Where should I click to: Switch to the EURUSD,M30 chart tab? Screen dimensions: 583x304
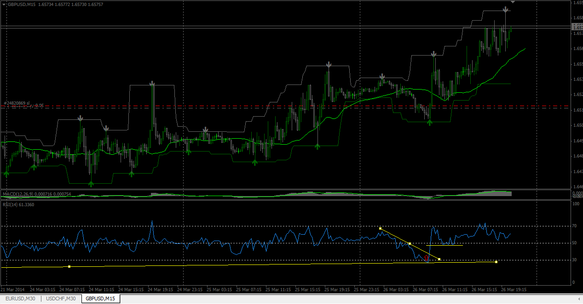click(x=20, y=299)
